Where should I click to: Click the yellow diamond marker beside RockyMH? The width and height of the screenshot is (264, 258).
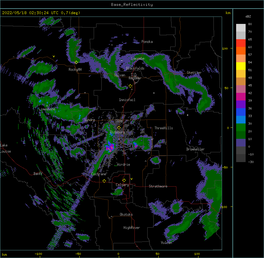(76, 62)
